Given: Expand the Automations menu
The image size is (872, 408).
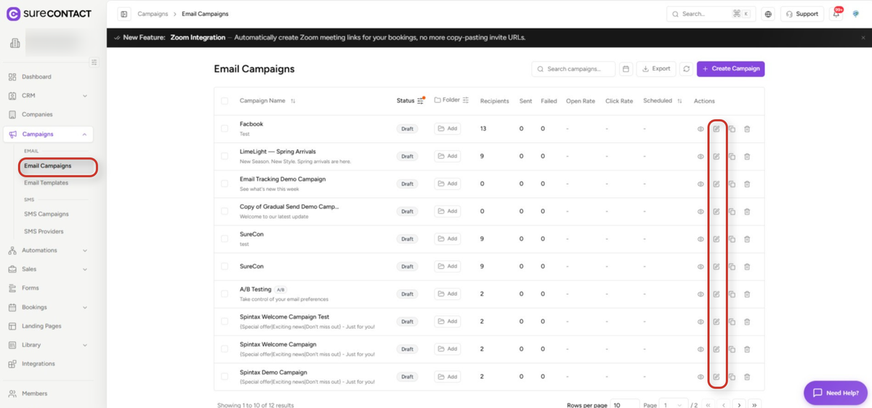Looking at the screenshot, I should point(85,250).
